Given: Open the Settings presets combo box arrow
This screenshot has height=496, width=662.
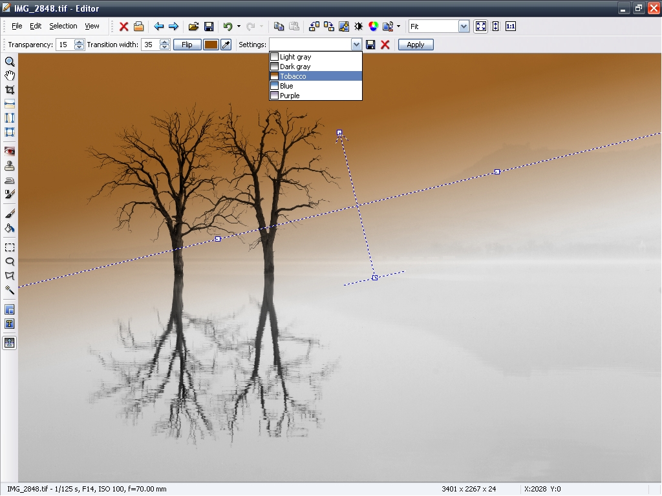Looking at the screenshot, I should pos(356,45).
